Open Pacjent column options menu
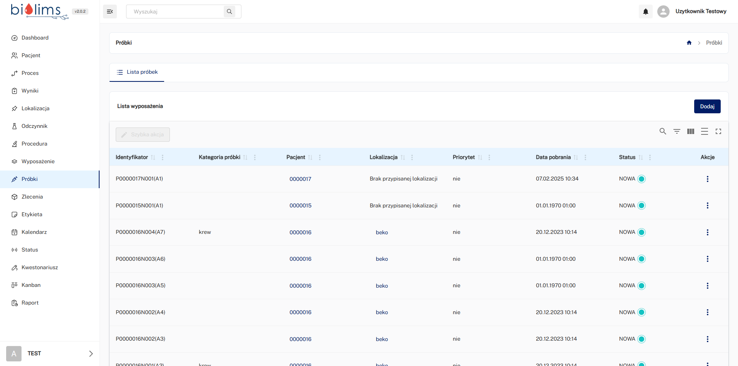Image resolution: width=738 pixels, height=366 pixels. point(320,157)
